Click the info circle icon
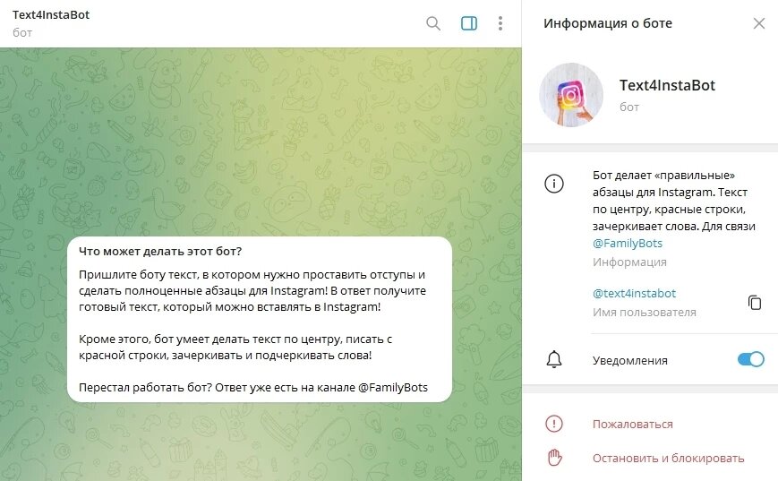The height and width of the screenshot is (481, 778). click(553, 184)
